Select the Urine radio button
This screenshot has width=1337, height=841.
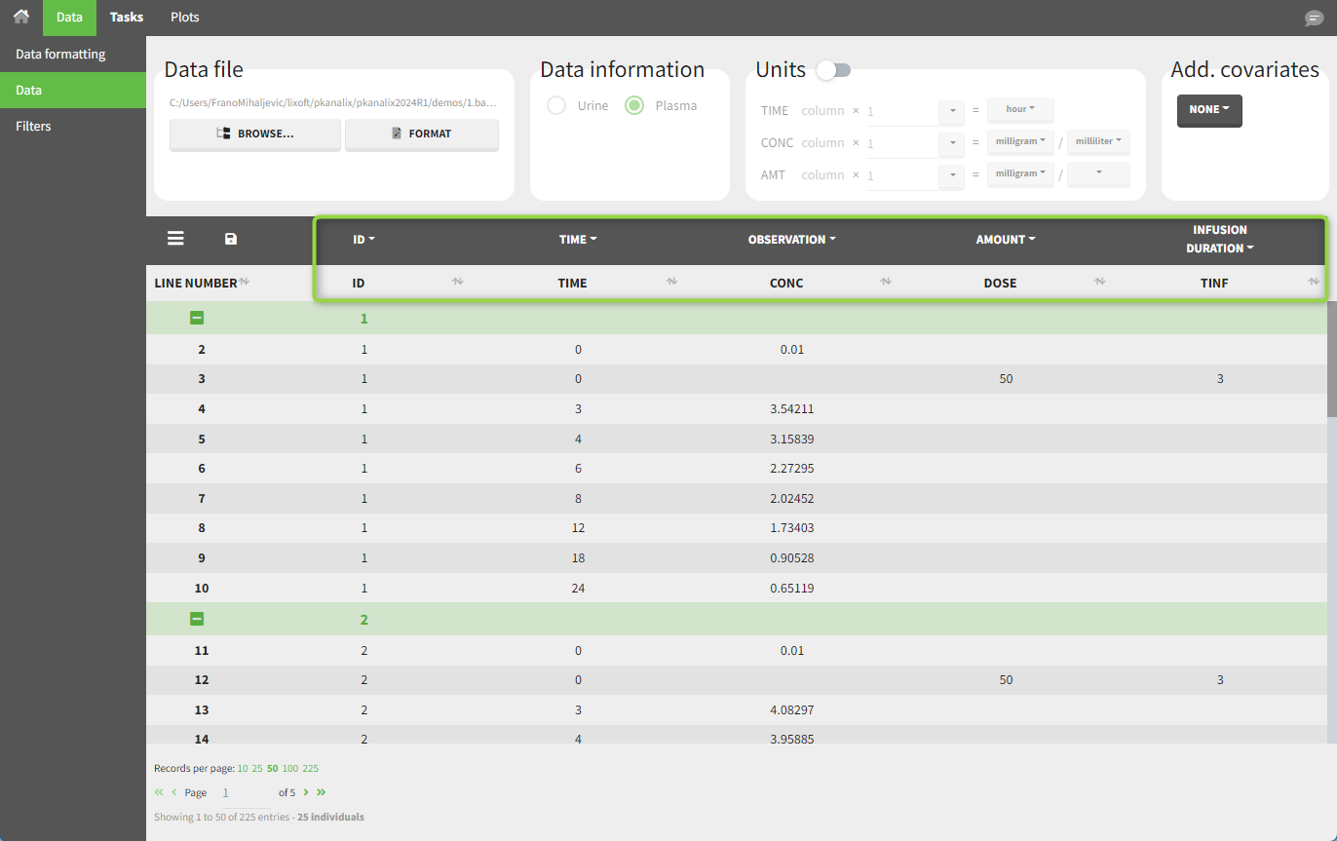(x=556, y=105)
